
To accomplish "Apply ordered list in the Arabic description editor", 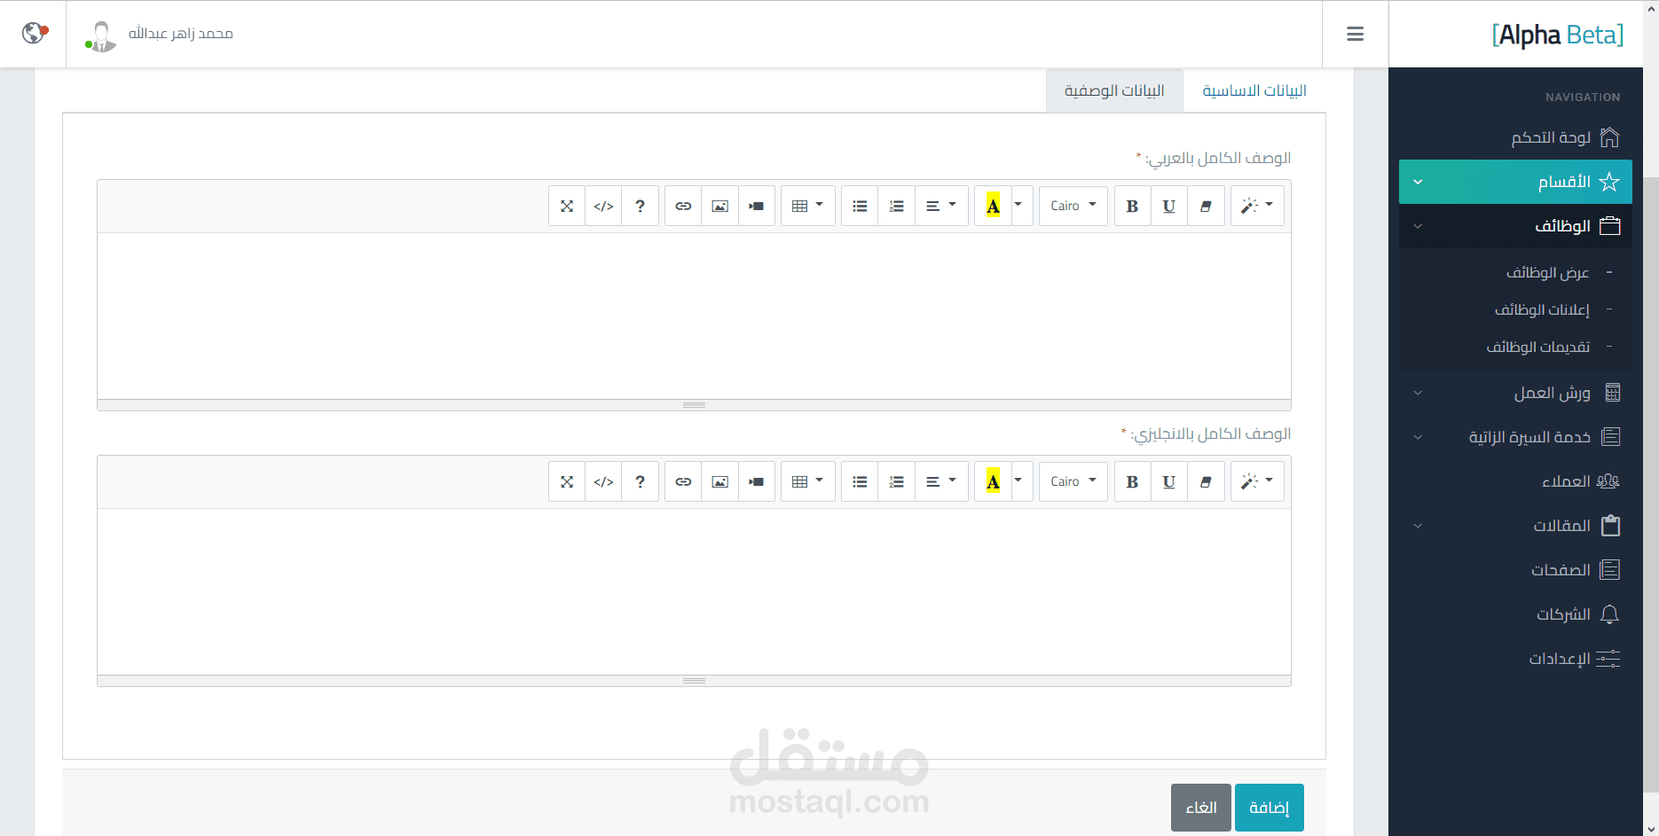I will point(896,206).
